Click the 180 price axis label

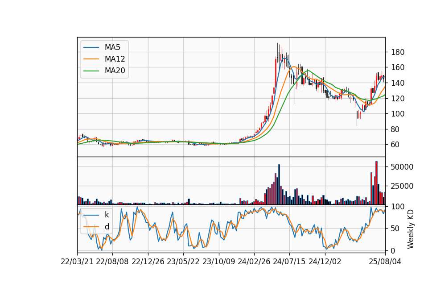398,52
